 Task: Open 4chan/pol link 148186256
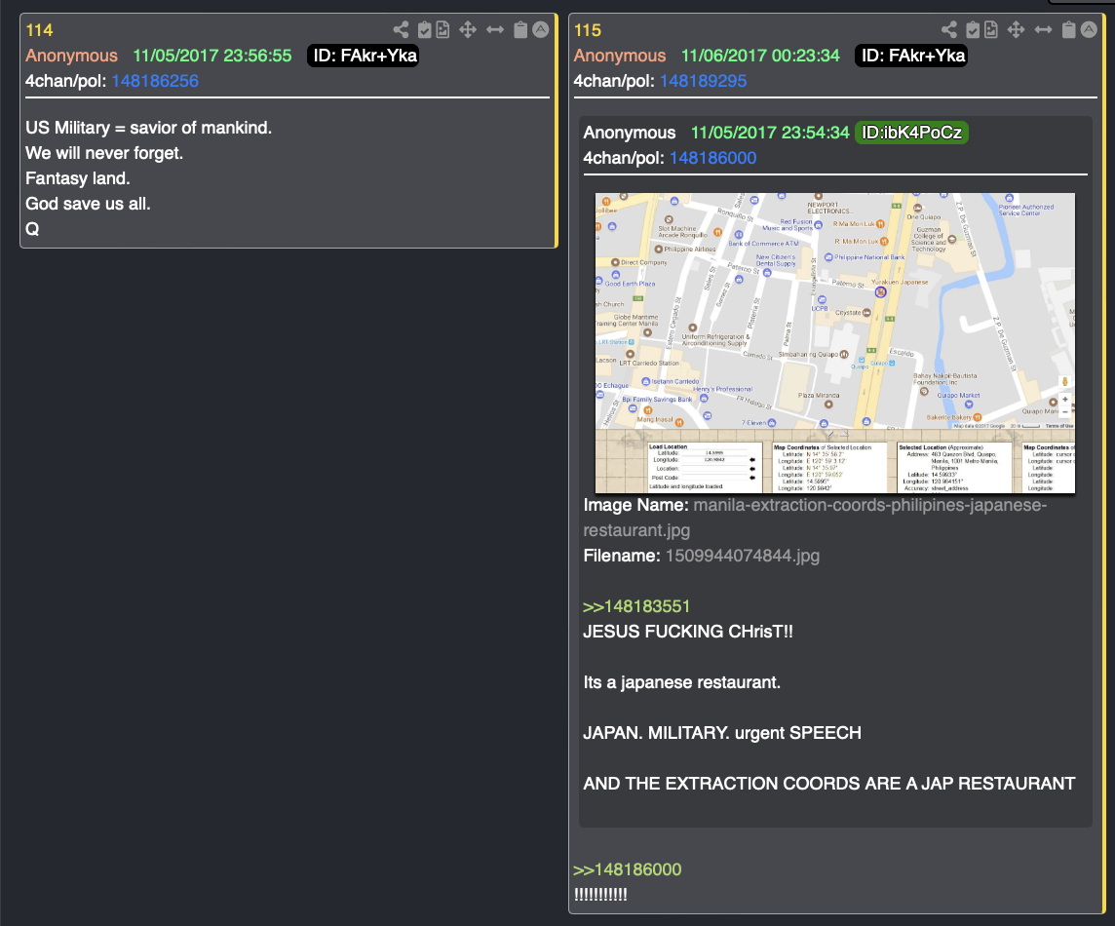click(155, 81)
